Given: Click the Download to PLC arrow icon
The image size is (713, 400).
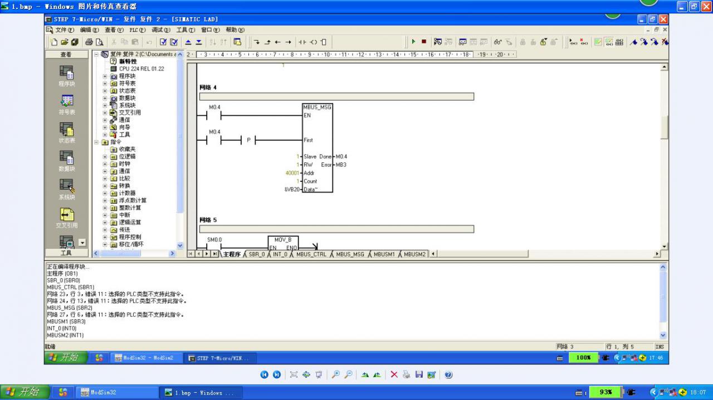Looking at the screenshot, I should [198, 42].
